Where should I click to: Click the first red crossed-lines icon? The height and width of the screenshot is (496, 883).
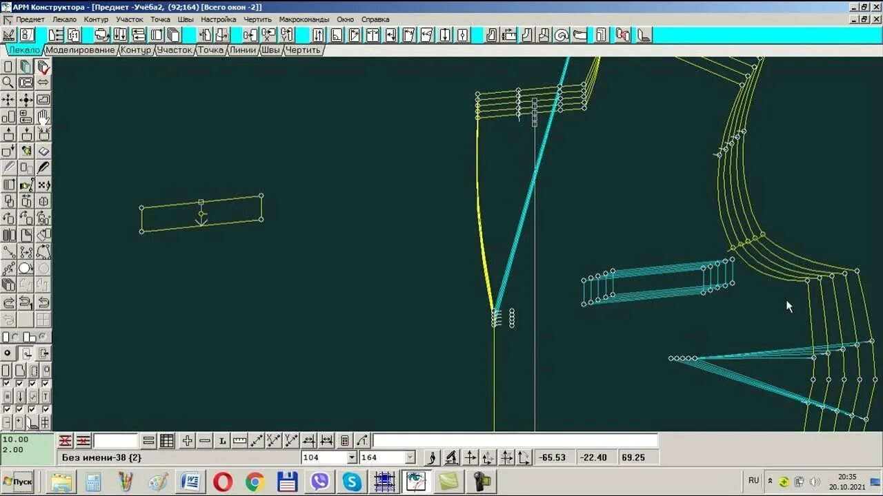pos(66,441)
